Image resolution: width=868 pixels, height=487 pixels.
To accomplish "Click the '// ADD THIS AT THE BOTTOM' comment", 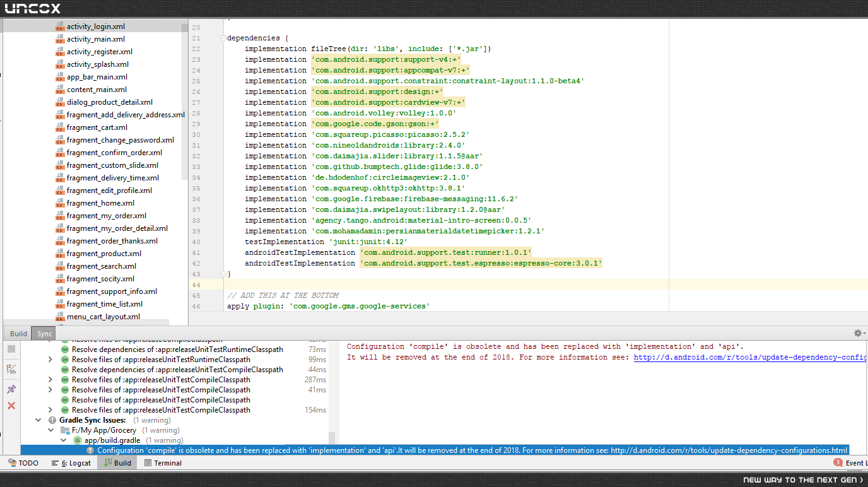I will [283, 295].
